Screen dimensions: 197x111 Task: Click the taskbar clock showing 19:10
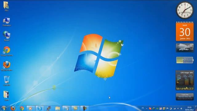pos(189,109)
